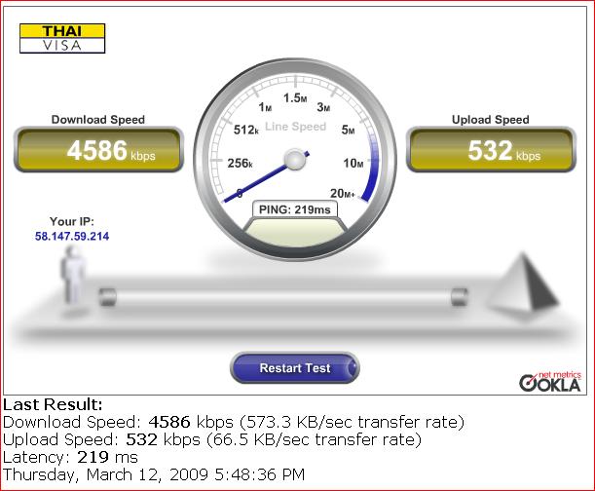Click the Download Speed 4586 kbps display
Viewport: 595px width, 491px height.
(x=98, y=150)
